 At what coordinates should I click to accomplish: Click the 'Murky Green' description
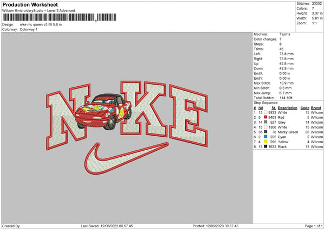click(288, 132)
